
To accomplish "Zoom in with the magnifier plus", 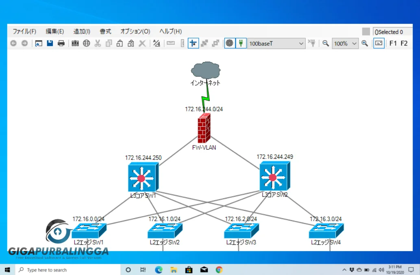I will pos(365,43).
